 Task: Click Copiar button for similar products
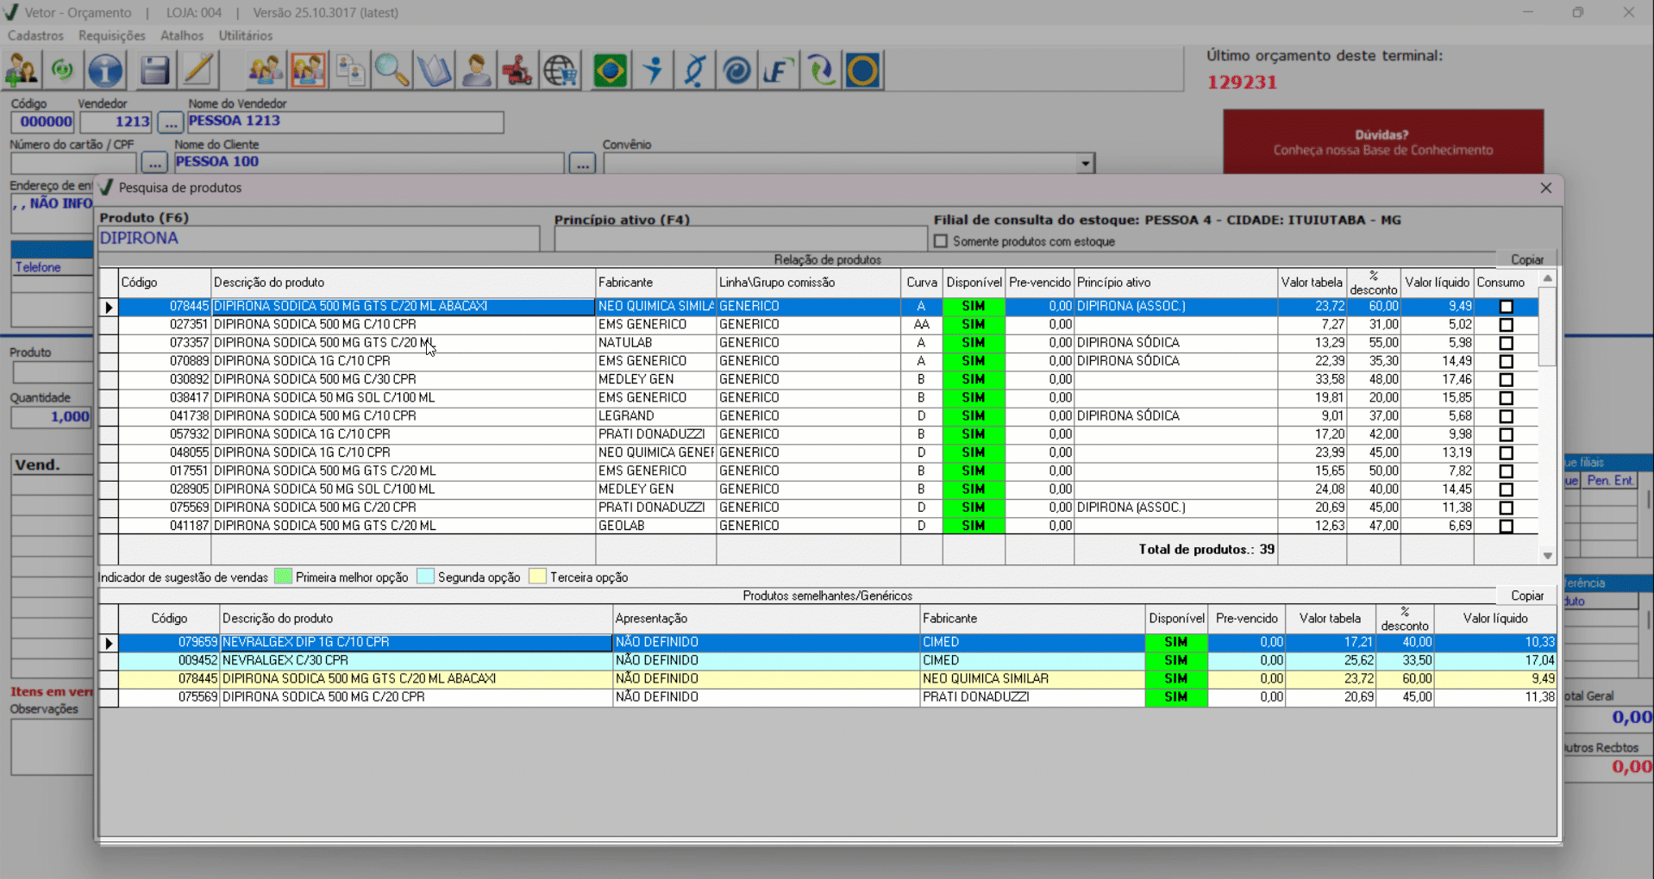click(x=1526, y=595)
